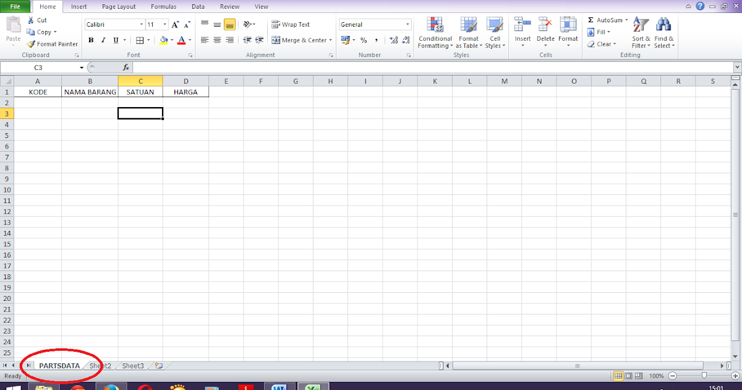Open Merge & Center

tap(301, 40)
